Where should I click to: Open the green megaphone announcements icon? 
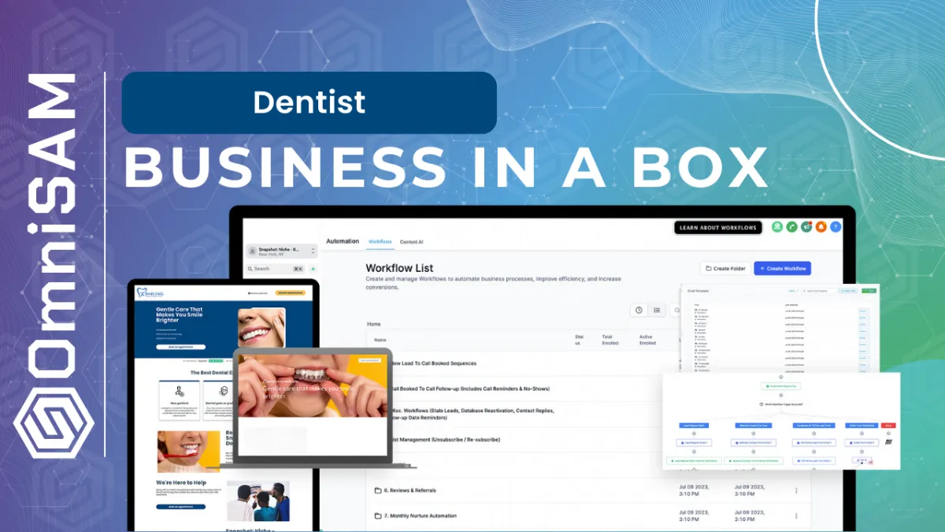click(x=806, y=227)
